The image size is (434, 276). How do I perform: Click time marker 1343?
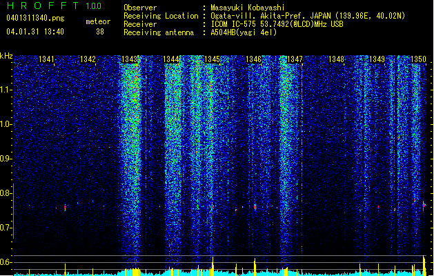coord(129,59)
